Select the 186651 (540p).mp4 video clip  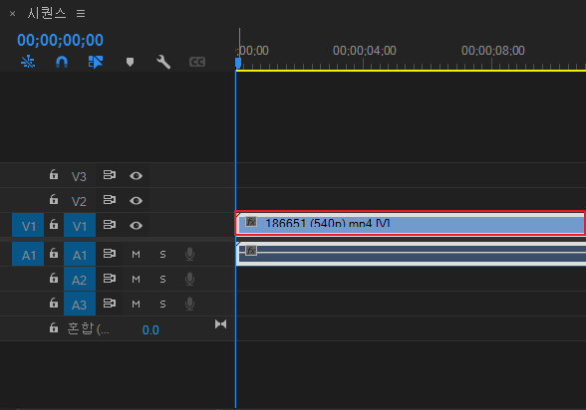411,224
